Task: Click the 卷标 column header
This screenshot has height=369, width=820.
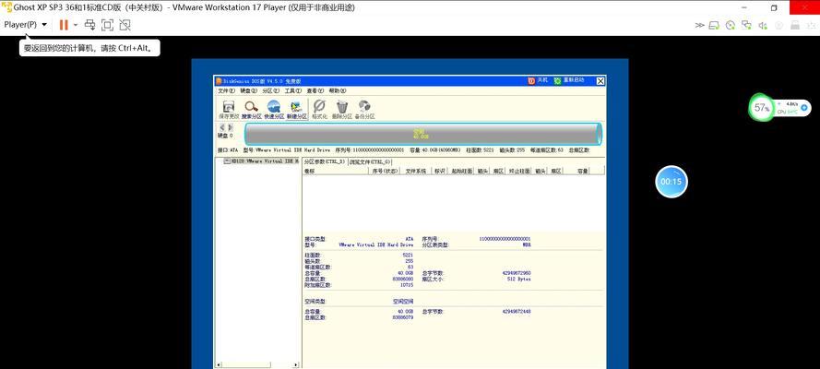Action: pyautogui.click(x=335, y=171)
